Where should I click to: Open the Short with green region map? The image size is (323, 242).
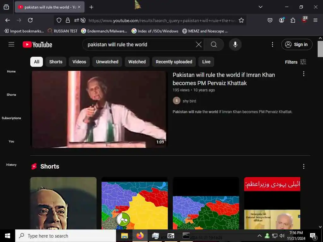coord(206,203)
